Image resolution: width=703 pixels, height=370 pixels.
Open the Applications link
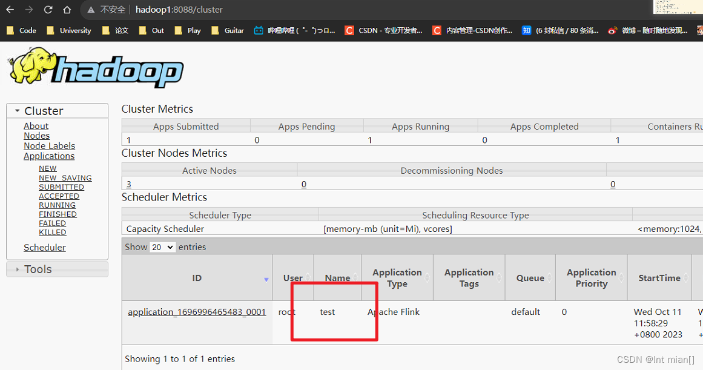[x=49, y=156]
